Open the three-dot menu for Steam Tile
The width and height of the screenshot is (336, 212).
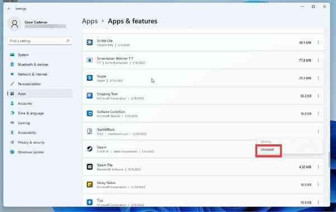(x=318, y=167)
